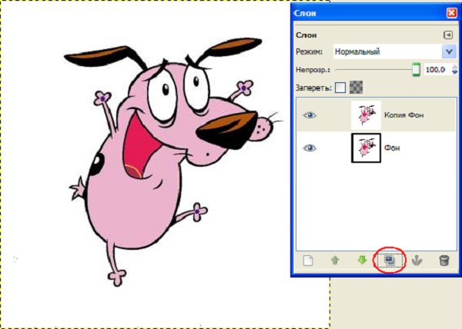Click the opacity spinner arrows

coord(454,69)
